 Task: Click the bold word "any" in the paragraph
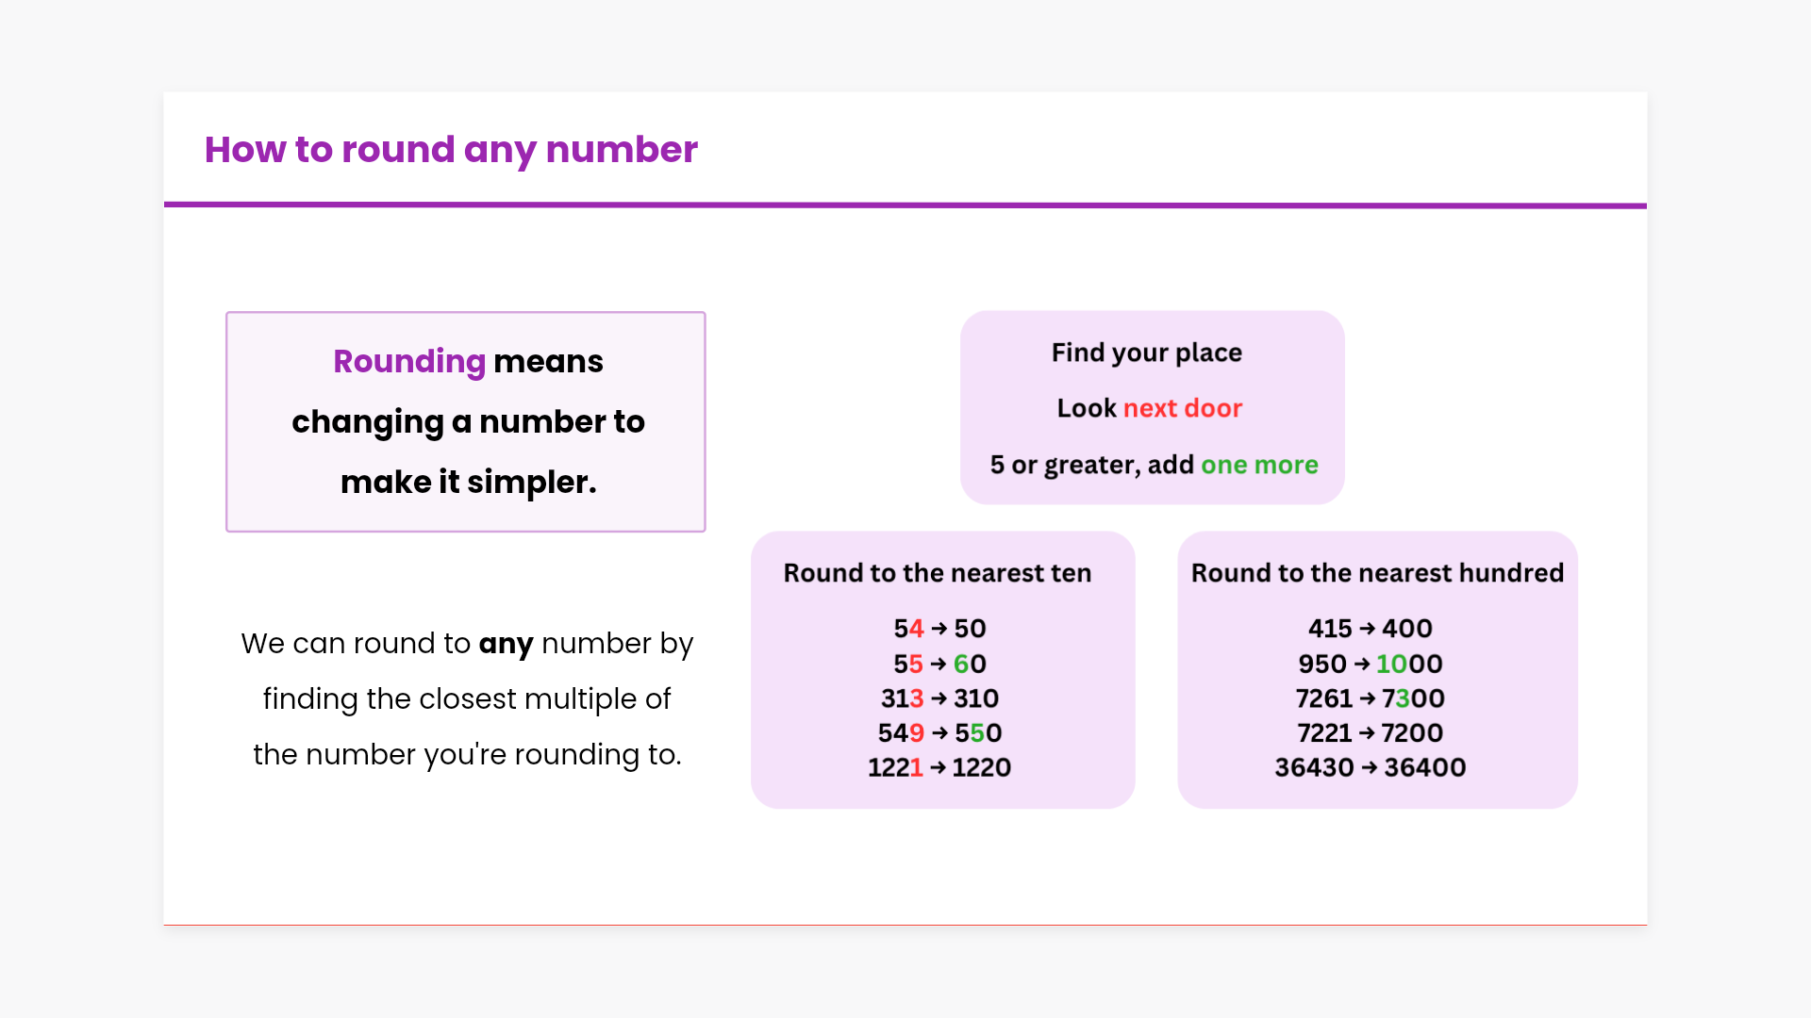click(x=506, y=644)
